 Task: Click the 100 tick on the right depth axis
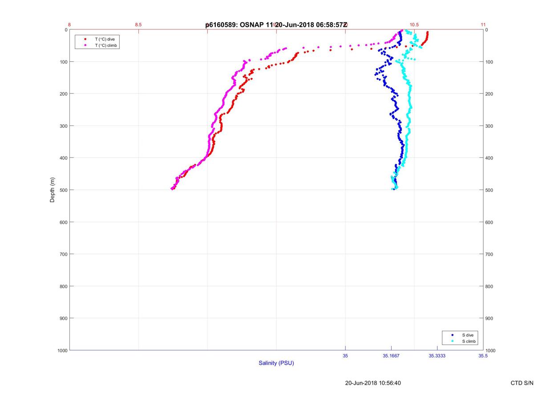coord(489,62)
